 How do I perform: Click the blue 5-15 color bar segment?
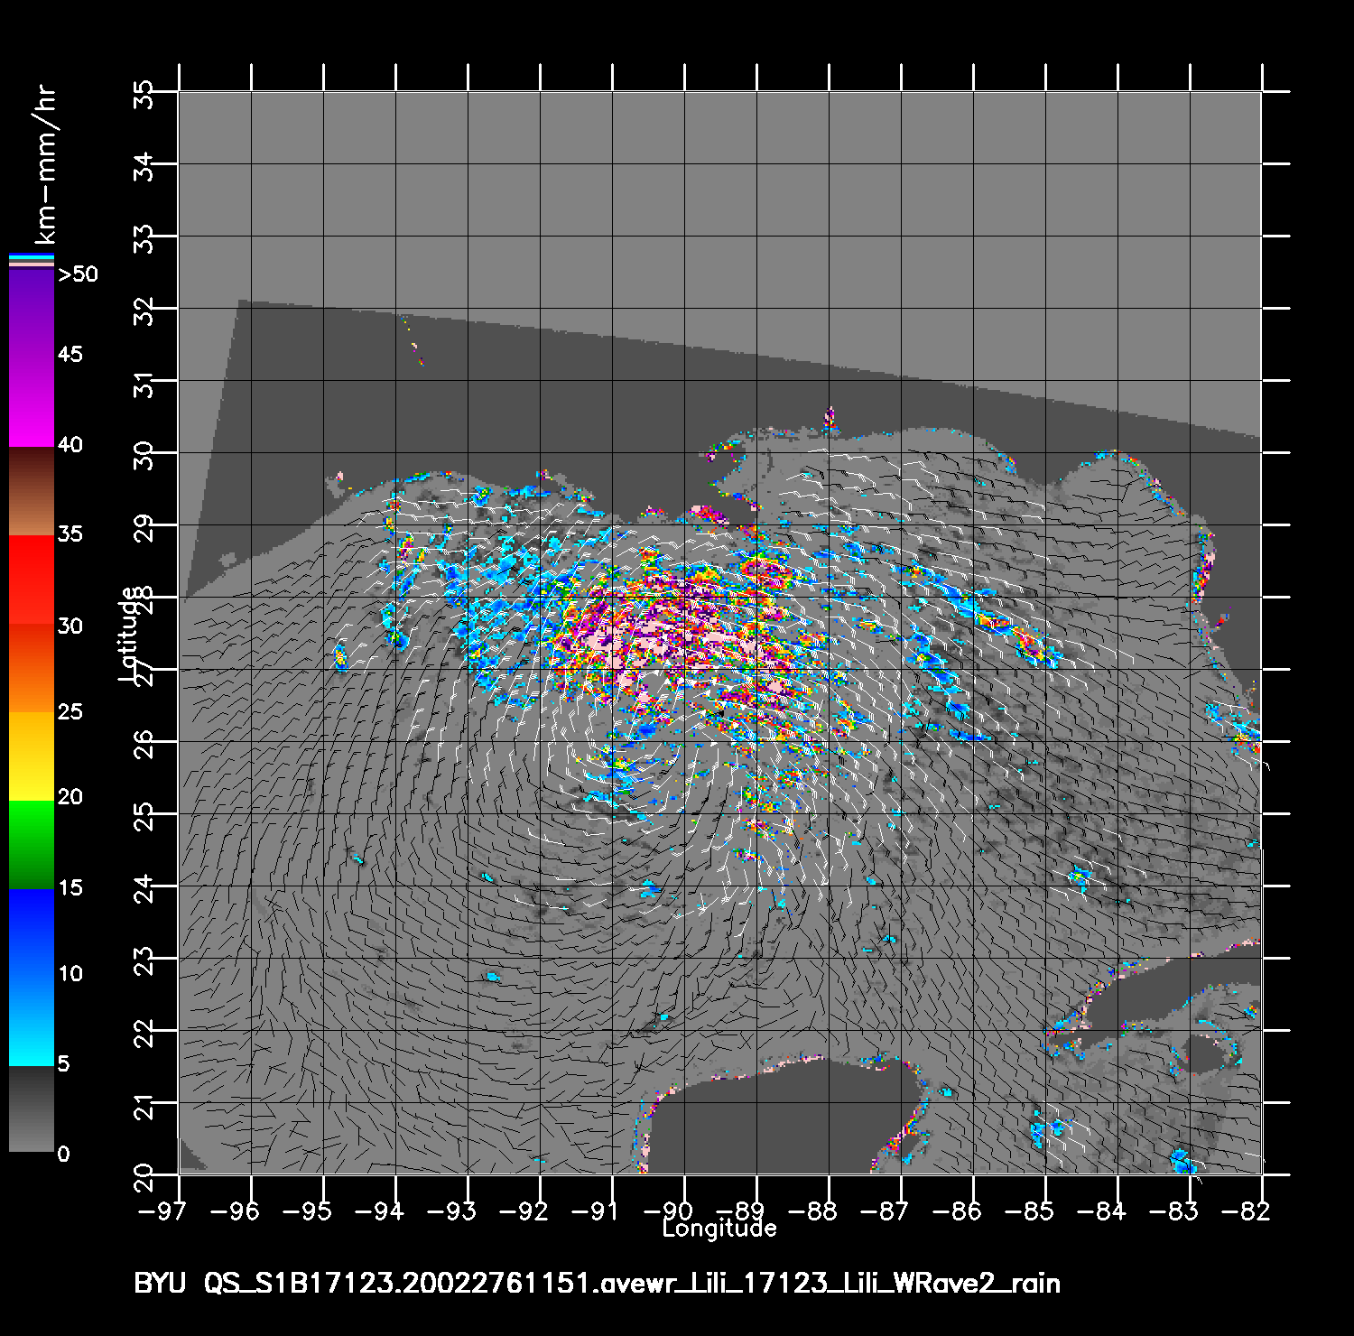point(32,979)
